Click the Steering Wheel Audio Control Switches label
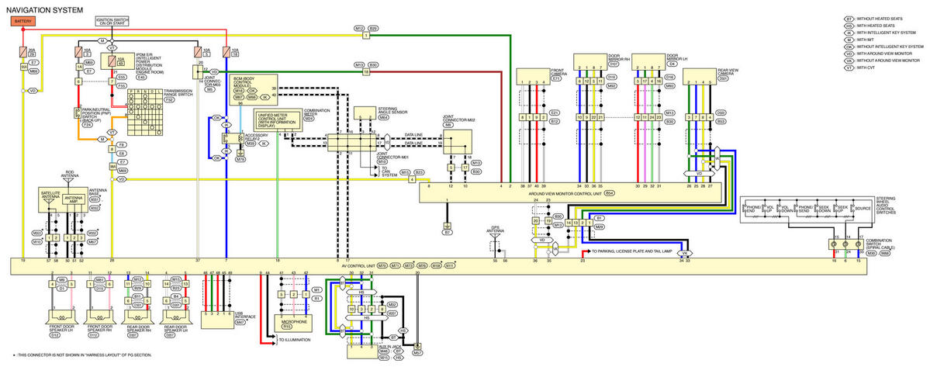 point(886,205)
